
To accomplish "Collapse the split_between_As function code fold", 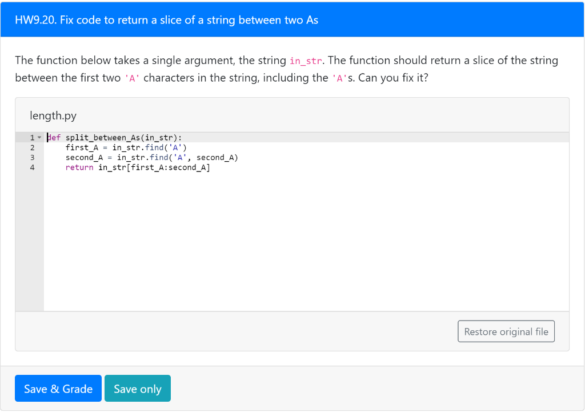I will tap(39, 137).
